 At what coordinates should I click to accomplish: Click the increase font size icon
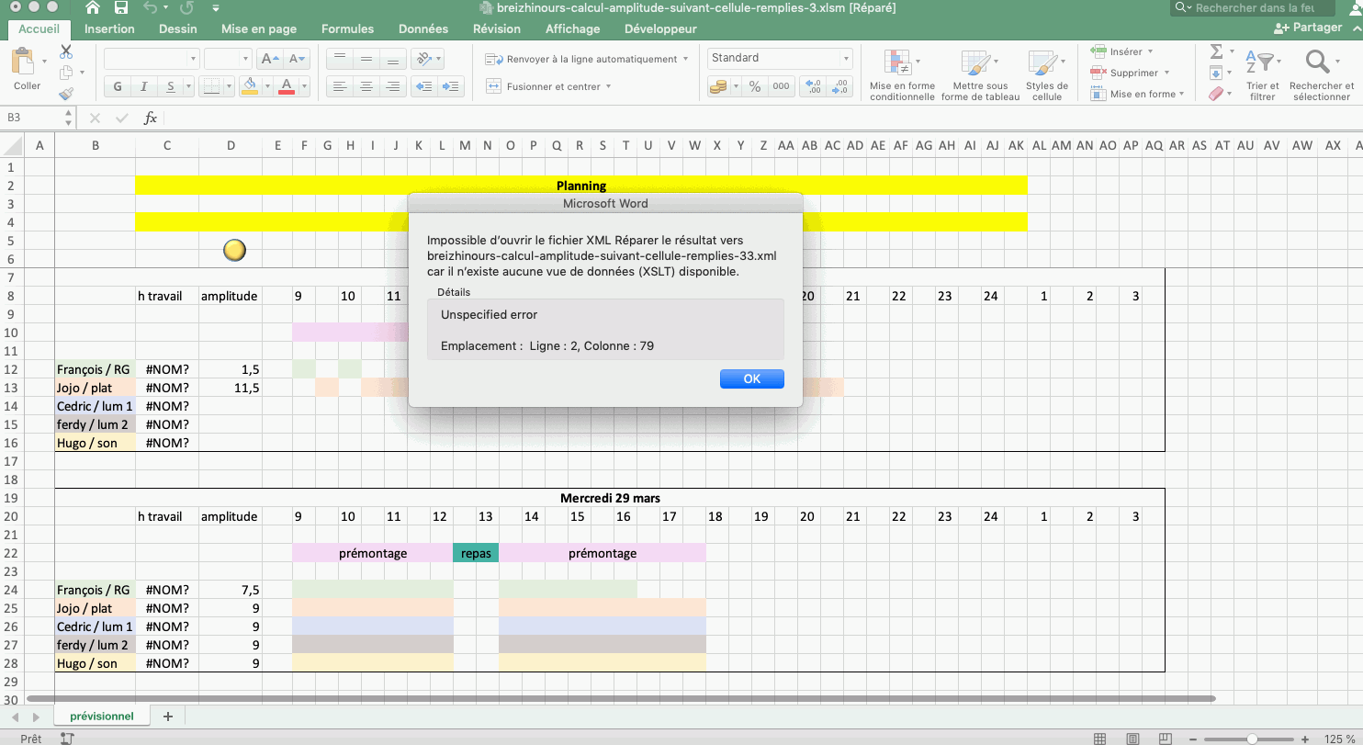point(268,59)
